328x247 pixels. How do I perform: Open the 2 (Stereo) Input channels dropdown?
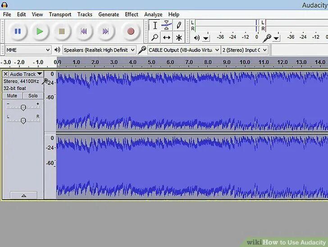pos(245,50)
